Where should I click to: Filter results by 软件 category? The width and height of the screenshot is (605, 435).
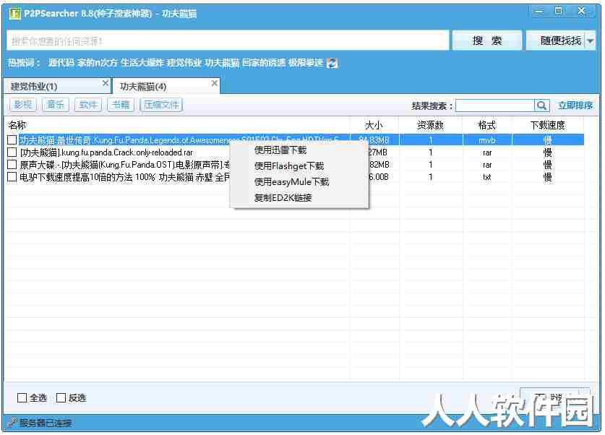(x=88, y=105)
